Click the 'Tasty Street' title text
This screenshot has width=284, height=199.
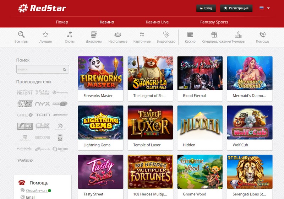[93, 194]
